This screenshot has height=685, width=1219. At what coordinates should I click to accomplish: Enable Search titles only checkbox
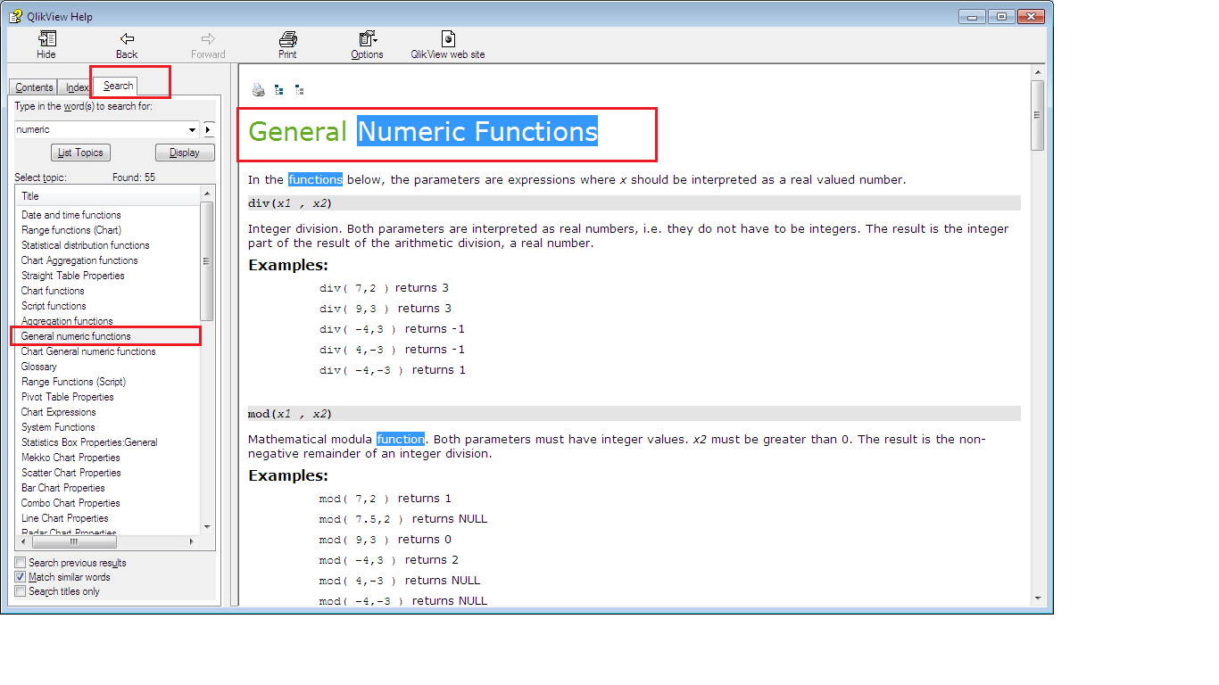[21, 591]
